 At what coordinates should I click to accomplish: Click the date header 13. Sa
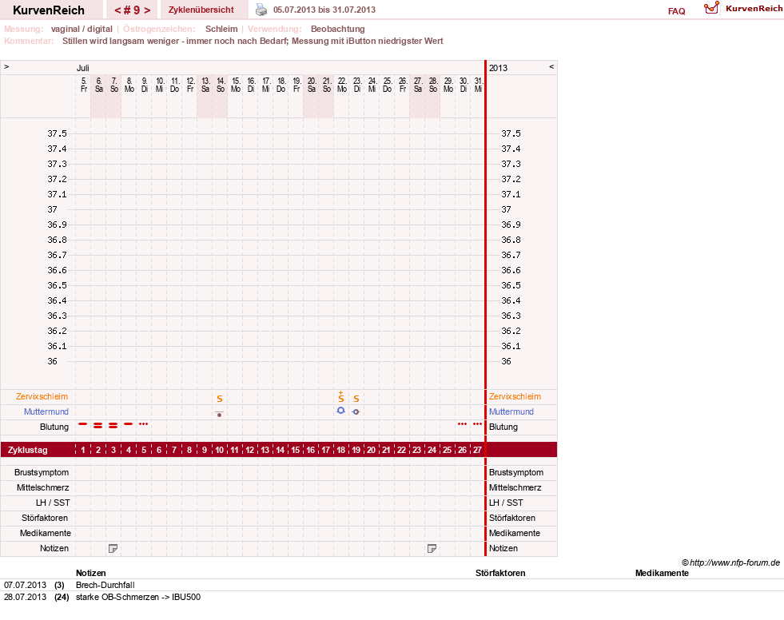(205, 85)
